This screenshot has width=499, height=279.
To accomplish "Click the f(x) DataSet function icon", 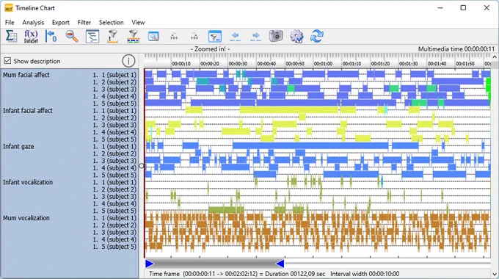I will (x=31, y=36).
